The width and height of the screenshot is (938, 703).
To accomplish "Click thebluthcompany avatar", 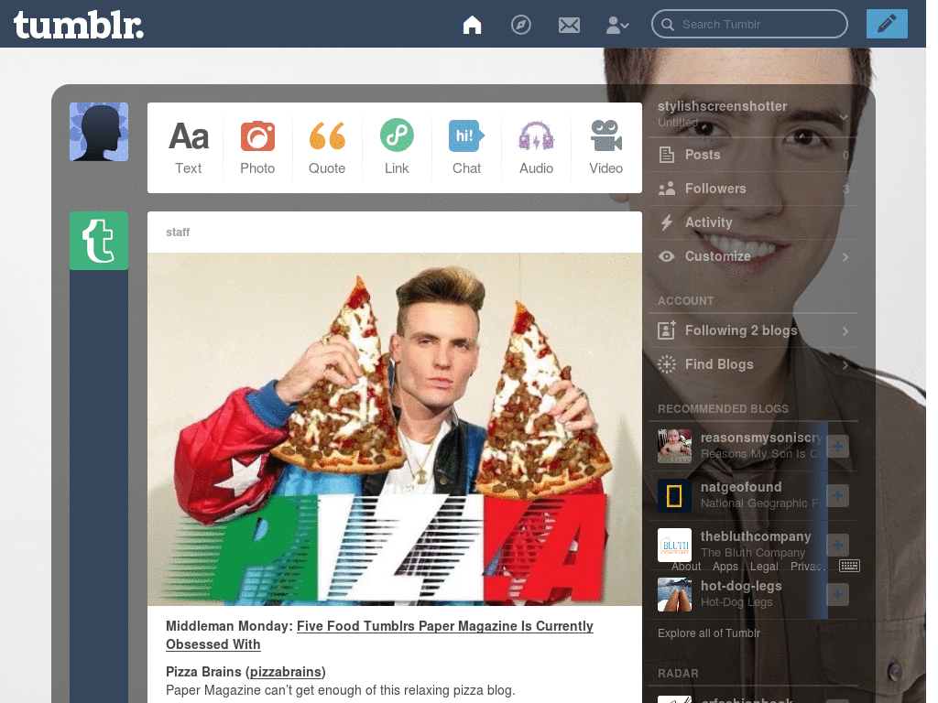I will pyautogui.click(x=674, y=545).
